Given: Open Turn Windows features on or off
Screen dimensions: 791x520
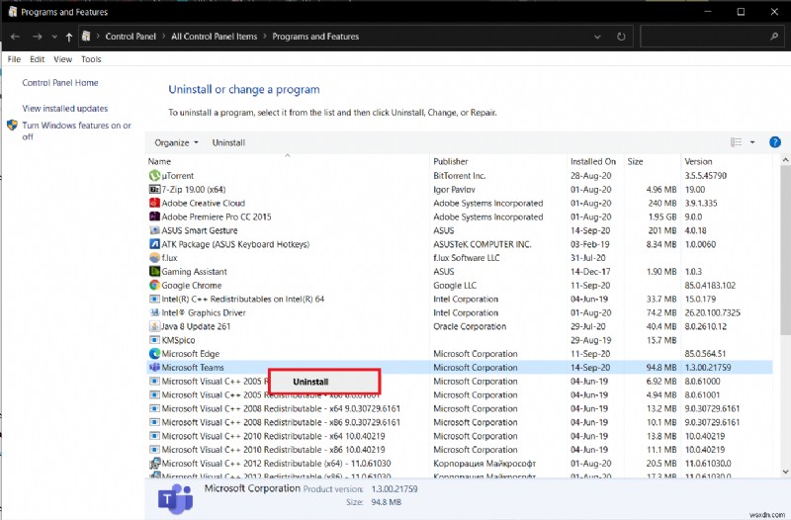Looking at the screenshot, I should click(76, 130).
